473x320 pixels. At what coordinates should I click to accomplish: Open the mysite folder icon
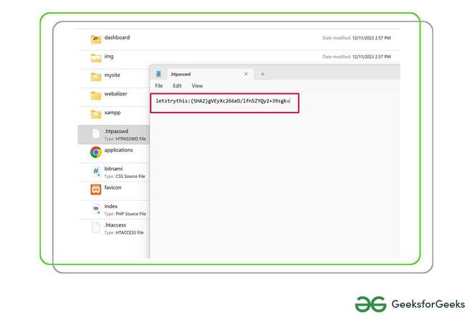click(x=96, y=77)
